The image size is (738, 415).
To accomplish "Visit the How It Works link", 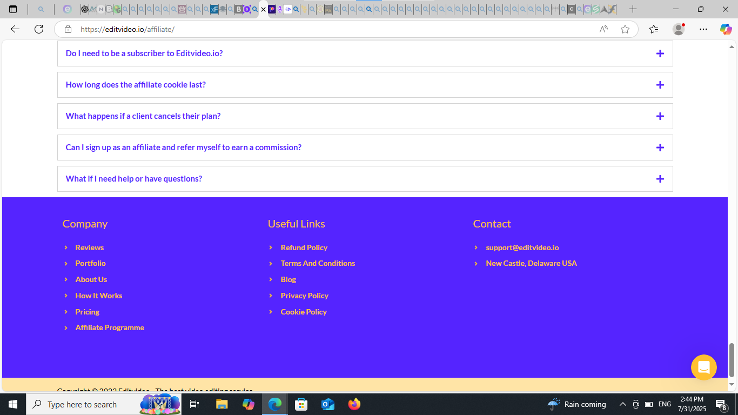I will click(x=98, y=296).
